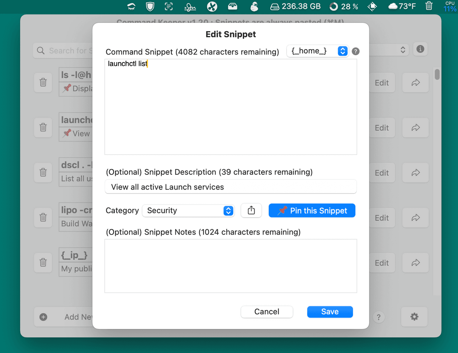Click into the Snippet Description field

pyautogui.click(x=231, y=187)
